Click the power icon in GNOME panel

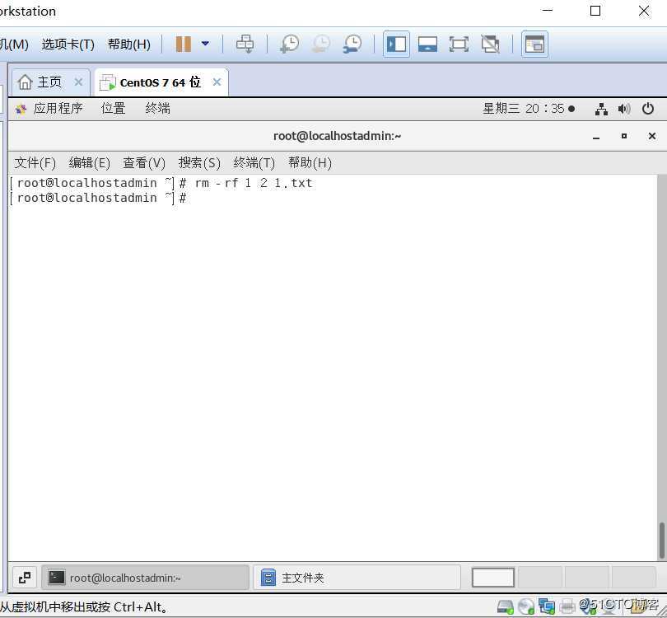[648, 109]
